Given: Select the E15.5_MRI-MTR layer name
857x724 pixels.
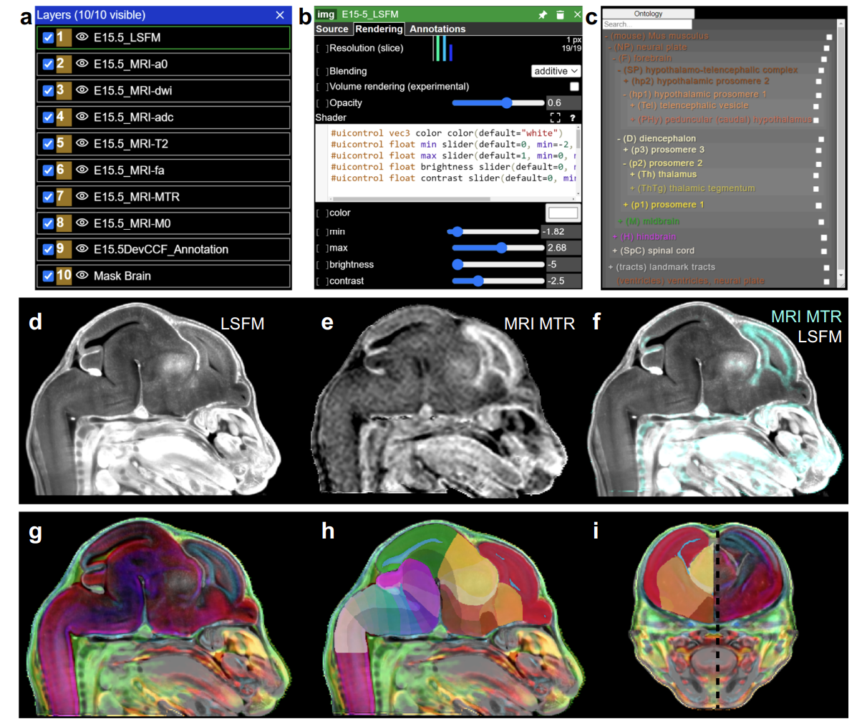Looking at the screenshot, I should (137, 196).
